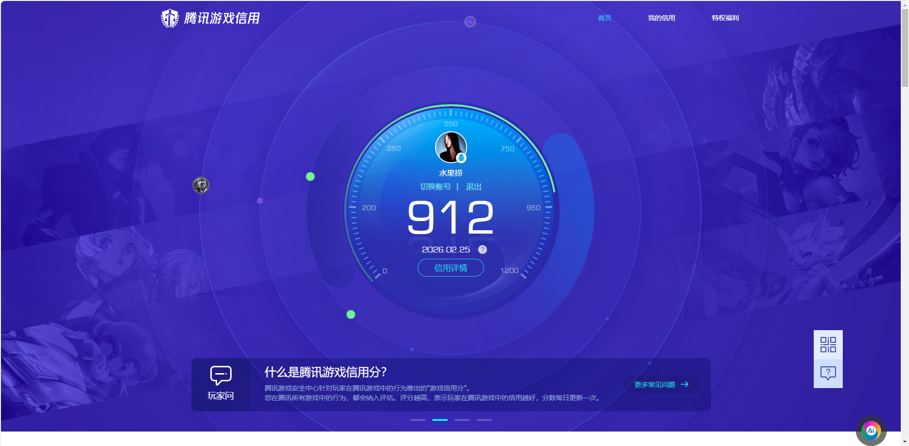Screen dimensions: 909x446
Task: Open the 特权福利 menu item
Action: (x=725, y=18)
